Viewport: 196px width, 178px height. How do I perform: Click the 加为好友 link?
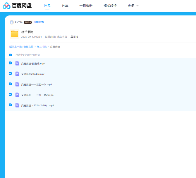[39, 22]
